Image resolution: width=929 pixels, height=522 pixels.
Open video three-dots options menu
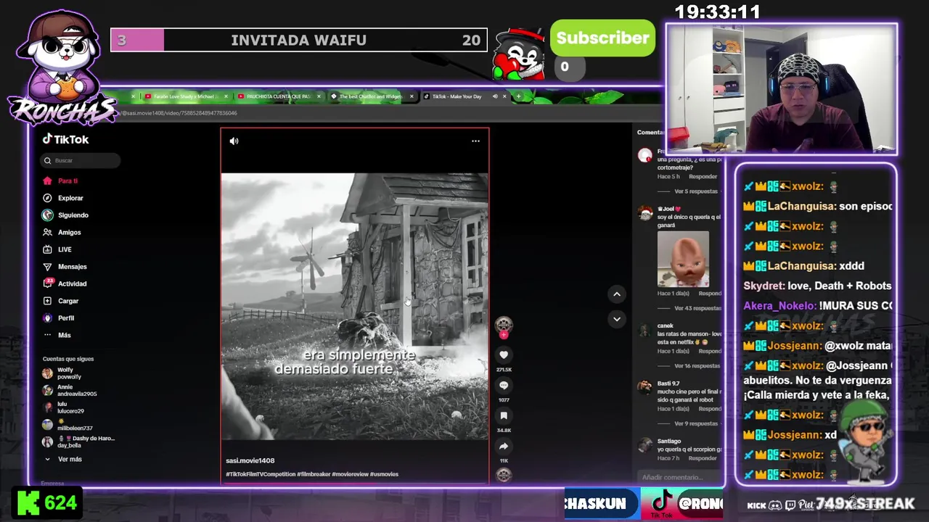(475, 141)
